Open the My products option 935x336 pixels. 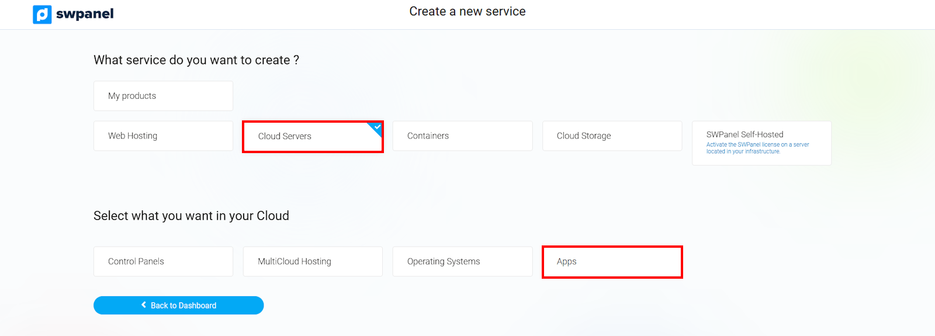coord(163,96)
